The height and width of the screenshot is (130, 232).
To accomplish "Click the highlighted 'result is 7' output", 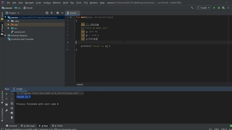I will pyautogui.click(x=23, y=97).
